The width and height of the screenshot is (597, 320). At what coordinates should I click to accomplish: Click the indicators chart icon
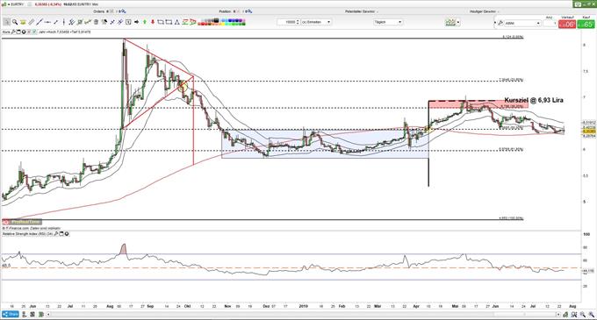click(450, 23)
